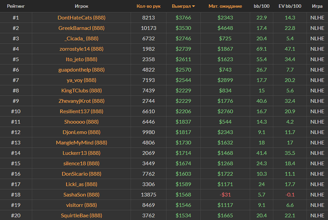Sort table by Кол-во рук column

(149, 6)
